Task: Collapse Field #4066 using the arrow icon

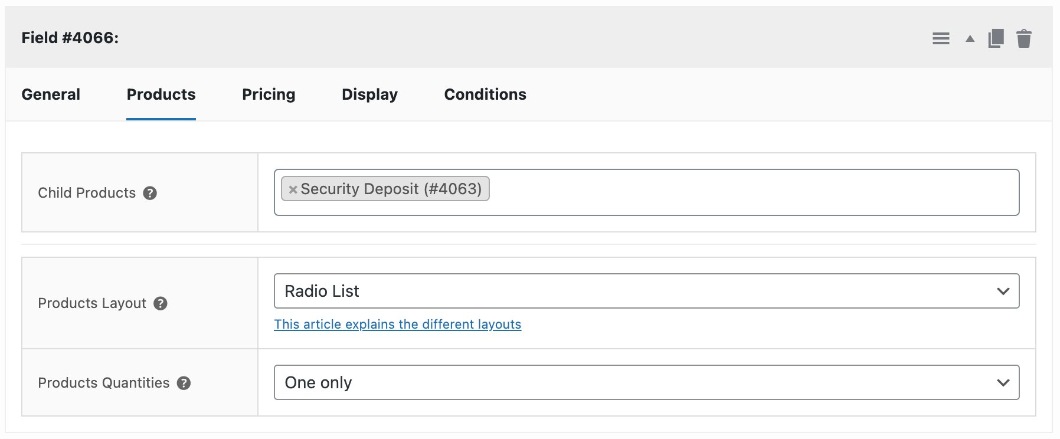Action: coord(969,38)
